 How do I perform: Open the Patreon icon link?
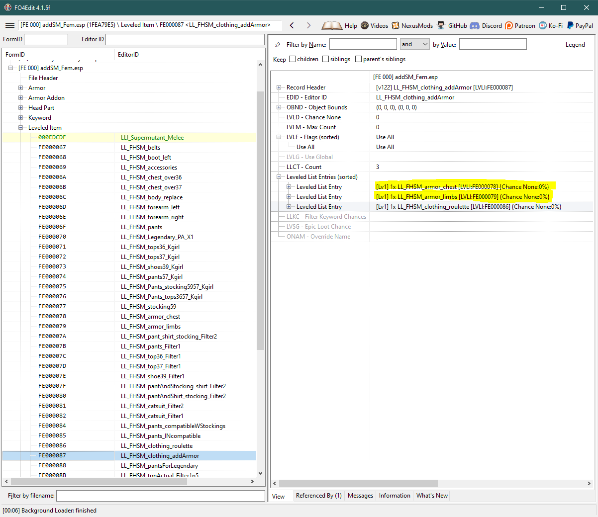(508, 25)
